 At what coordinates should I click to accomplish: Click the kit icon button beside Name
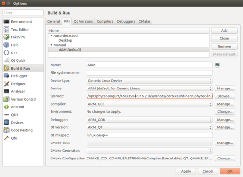click(x=217, y=65)
